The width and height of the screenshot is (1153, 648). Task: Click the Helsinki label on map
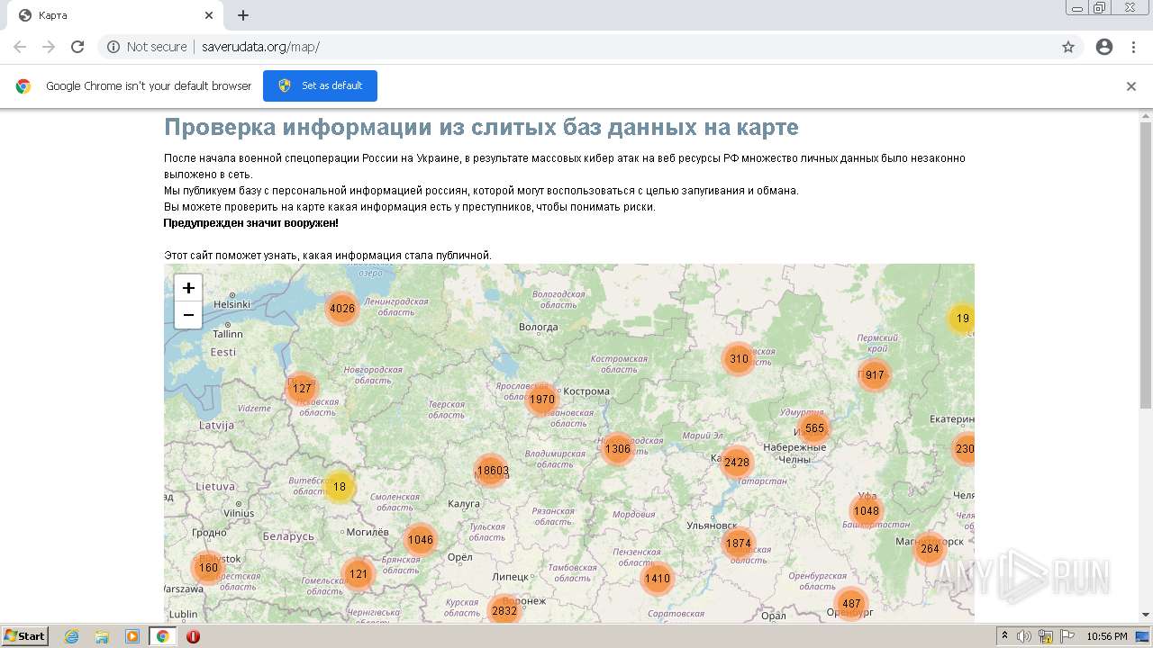pyautogui.click(x=232, y=304)
